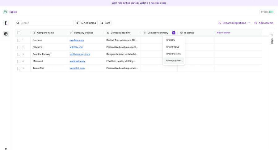The width and height of the screenshot is (278, 150).
Task: Choose 'All empty rows' menu option
Action: (174, 61)
